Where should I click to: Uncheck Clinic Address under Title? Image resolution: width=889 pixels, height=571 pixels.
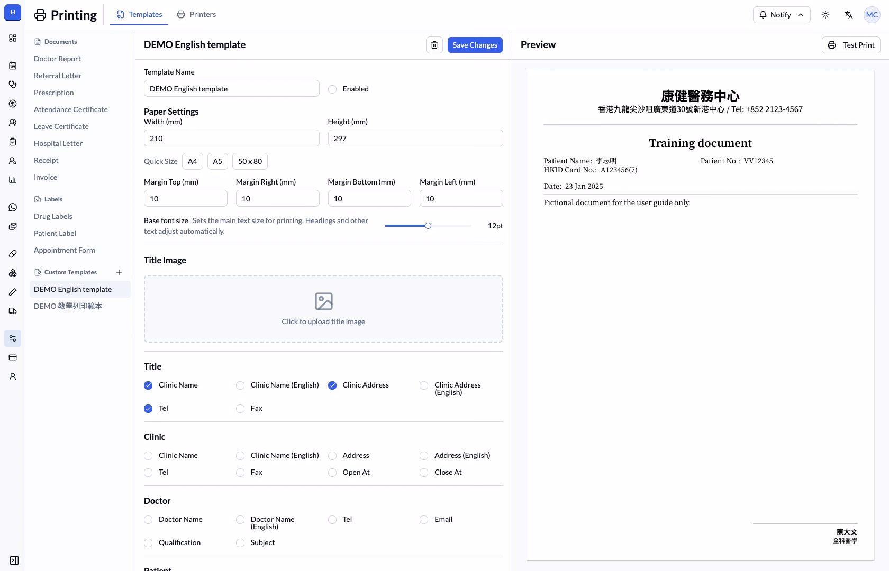click(x=332, y=385)
